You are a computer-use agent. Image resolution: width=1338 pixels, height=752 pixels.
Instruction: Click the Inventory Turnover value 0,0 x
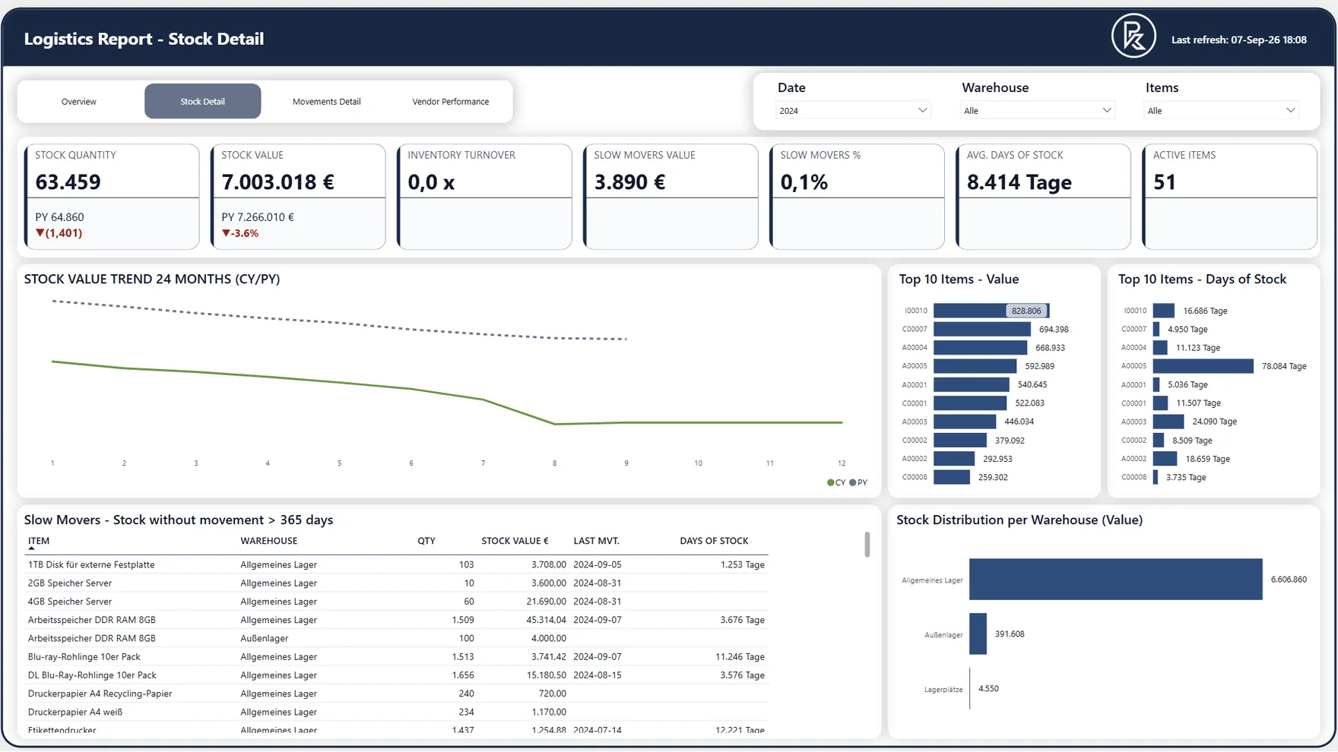(x=432, y=182)
